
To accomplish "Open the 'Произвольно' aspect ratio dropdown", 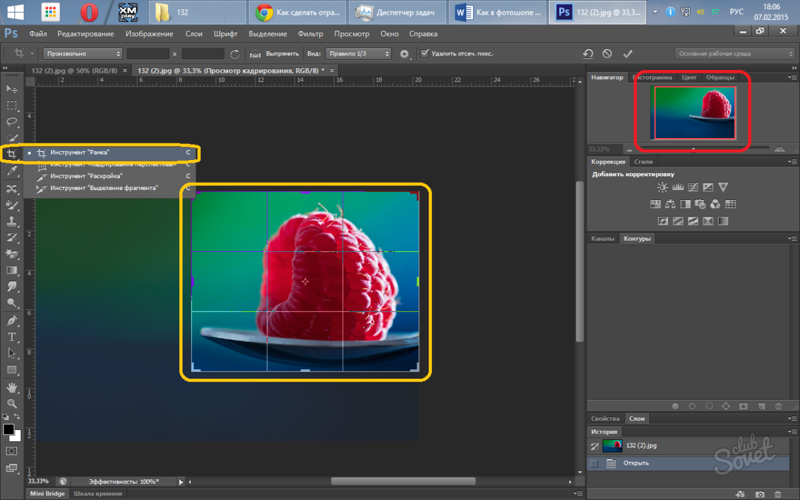I will click(x=83, y=53).
